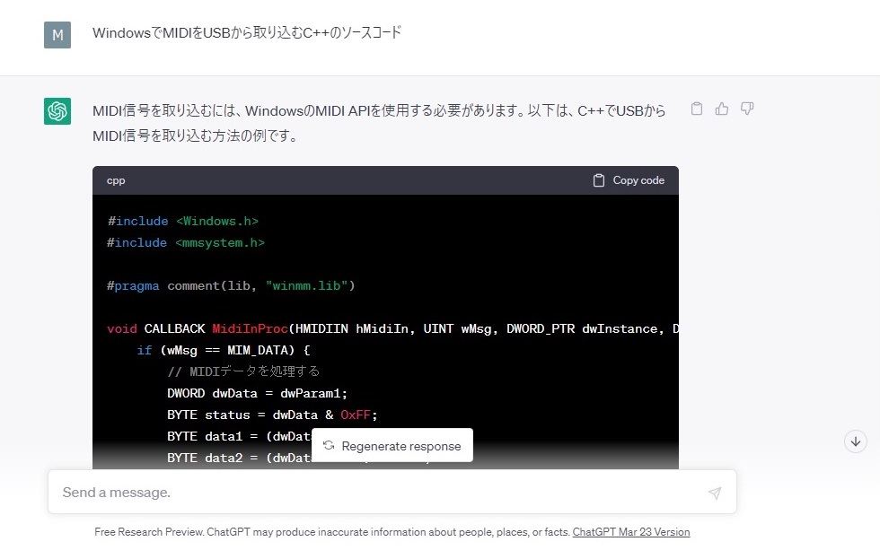Give the response a thumbs up
This screenshot has height=559, width=880.
722,109
